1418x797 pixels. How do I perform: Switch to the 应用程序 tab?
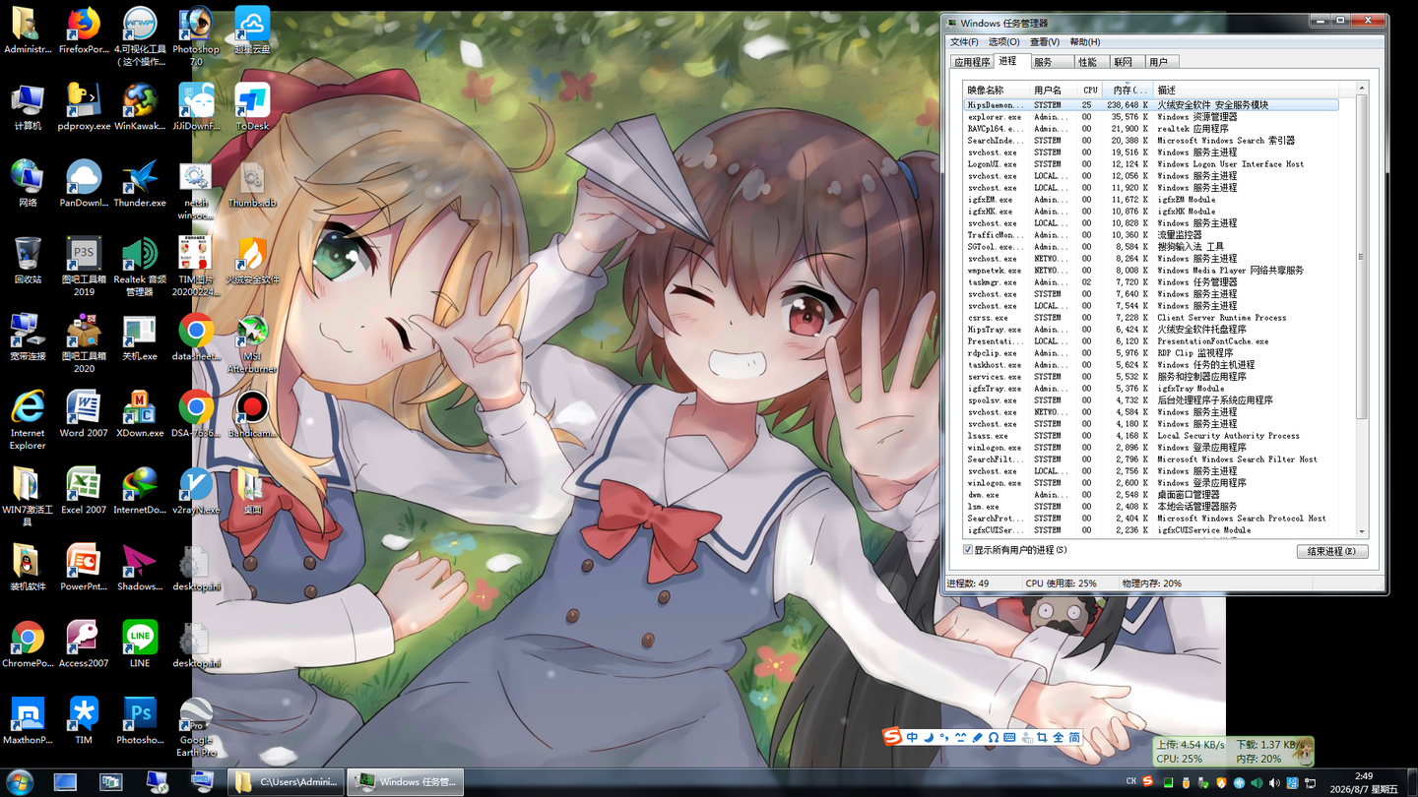972,62
